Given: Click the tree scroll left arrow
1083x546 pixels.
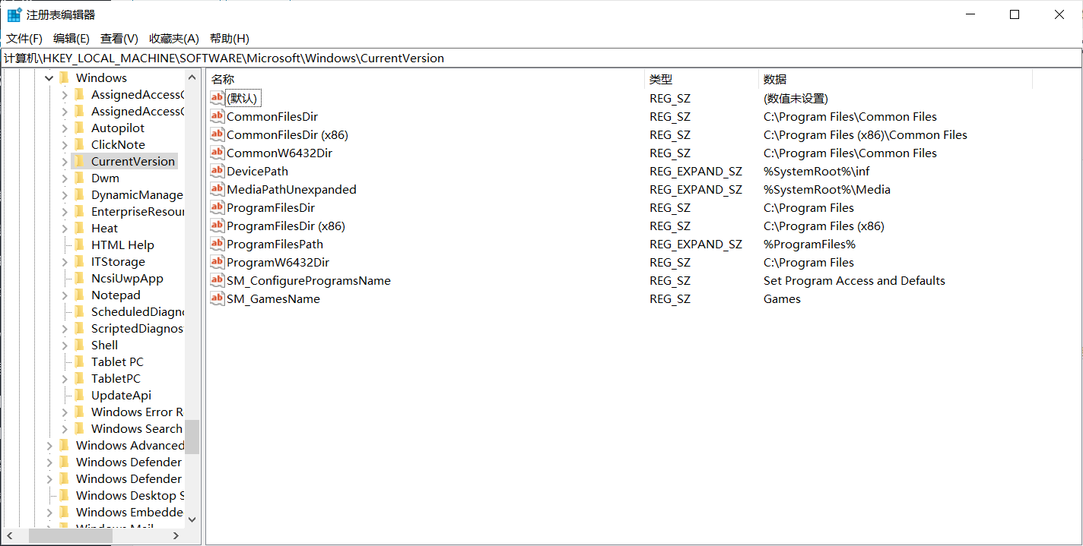Looking at the screenshot, I should coord(9,535).
